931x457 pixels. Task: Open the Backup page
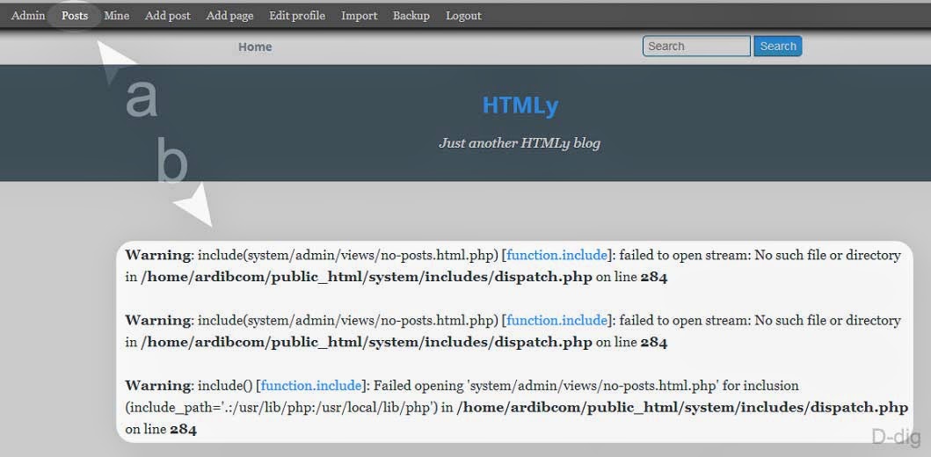411,16
